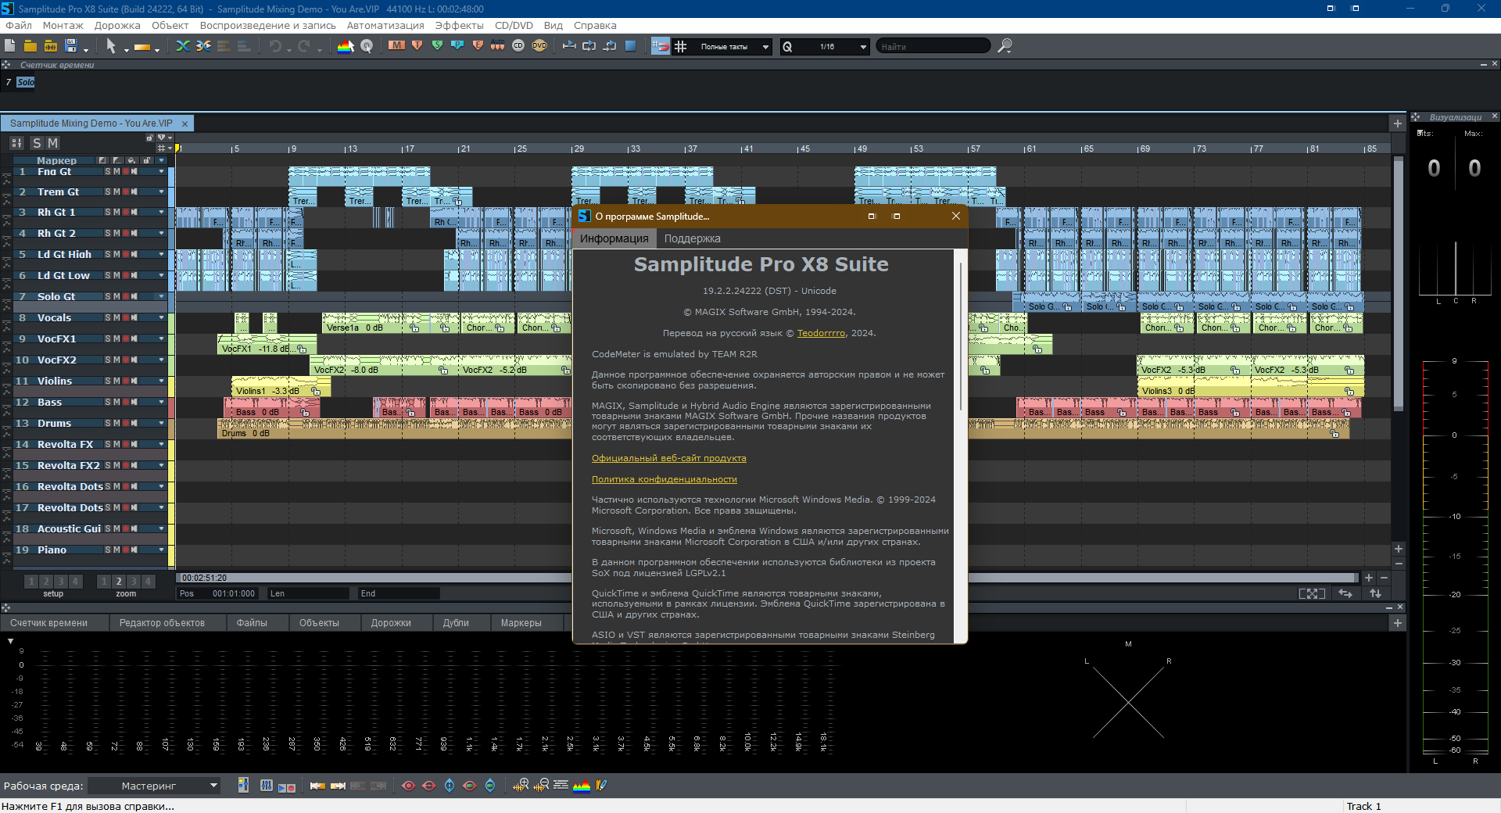The height and width of the screenshot is (813, 1501).
Task: Click the DVD toolbar icon
Action: coord(539,46)
